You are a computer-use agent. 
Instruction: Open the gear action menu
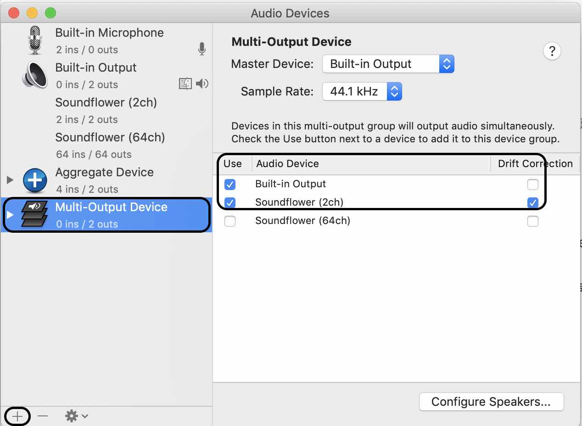(x=77, y=416)
